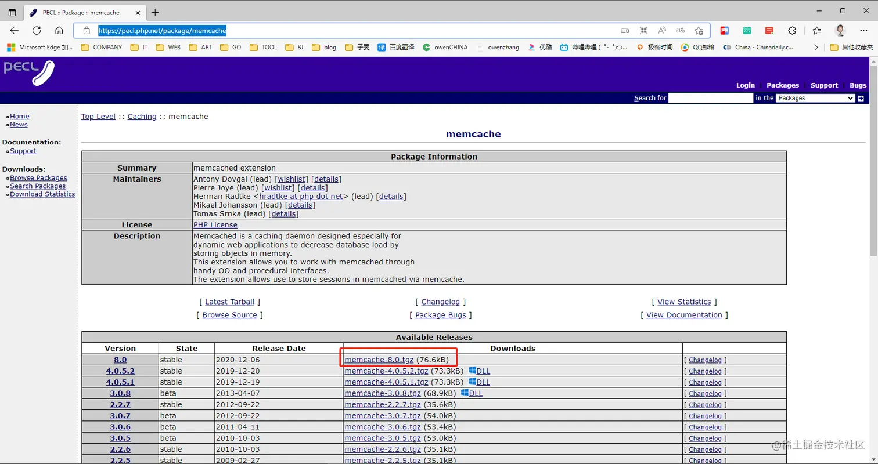Open the Extensions puzzle icon
This screenshot has width=878, height=464.
(x=792, y=31)
